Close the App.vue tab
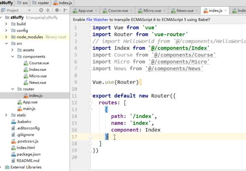The width and height of the screenshot is (246, 171). coord(96,11)
